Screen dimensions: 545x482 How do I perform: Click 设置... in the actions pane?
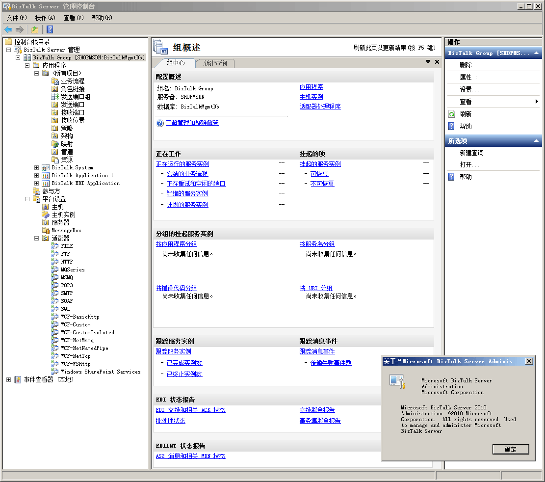(469, 89)
